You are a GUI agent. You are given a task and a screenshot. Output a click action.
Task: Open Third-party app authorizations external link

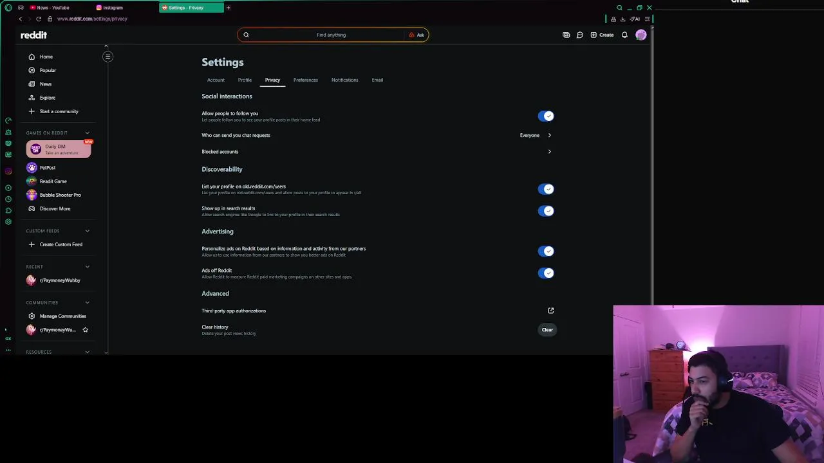[x=550, y=311]
